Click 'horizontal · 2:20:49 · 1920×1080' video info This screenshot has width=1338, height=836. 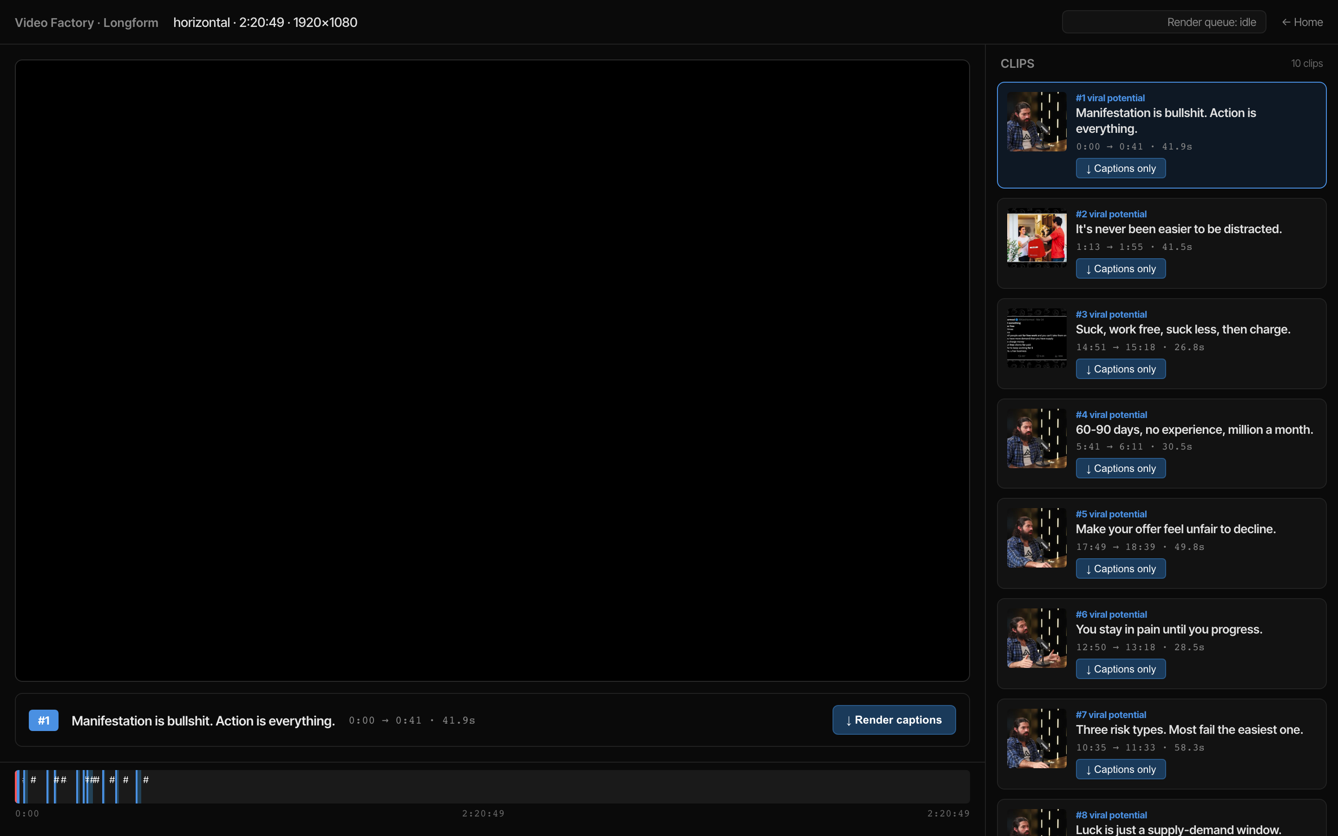click(265, 22)
